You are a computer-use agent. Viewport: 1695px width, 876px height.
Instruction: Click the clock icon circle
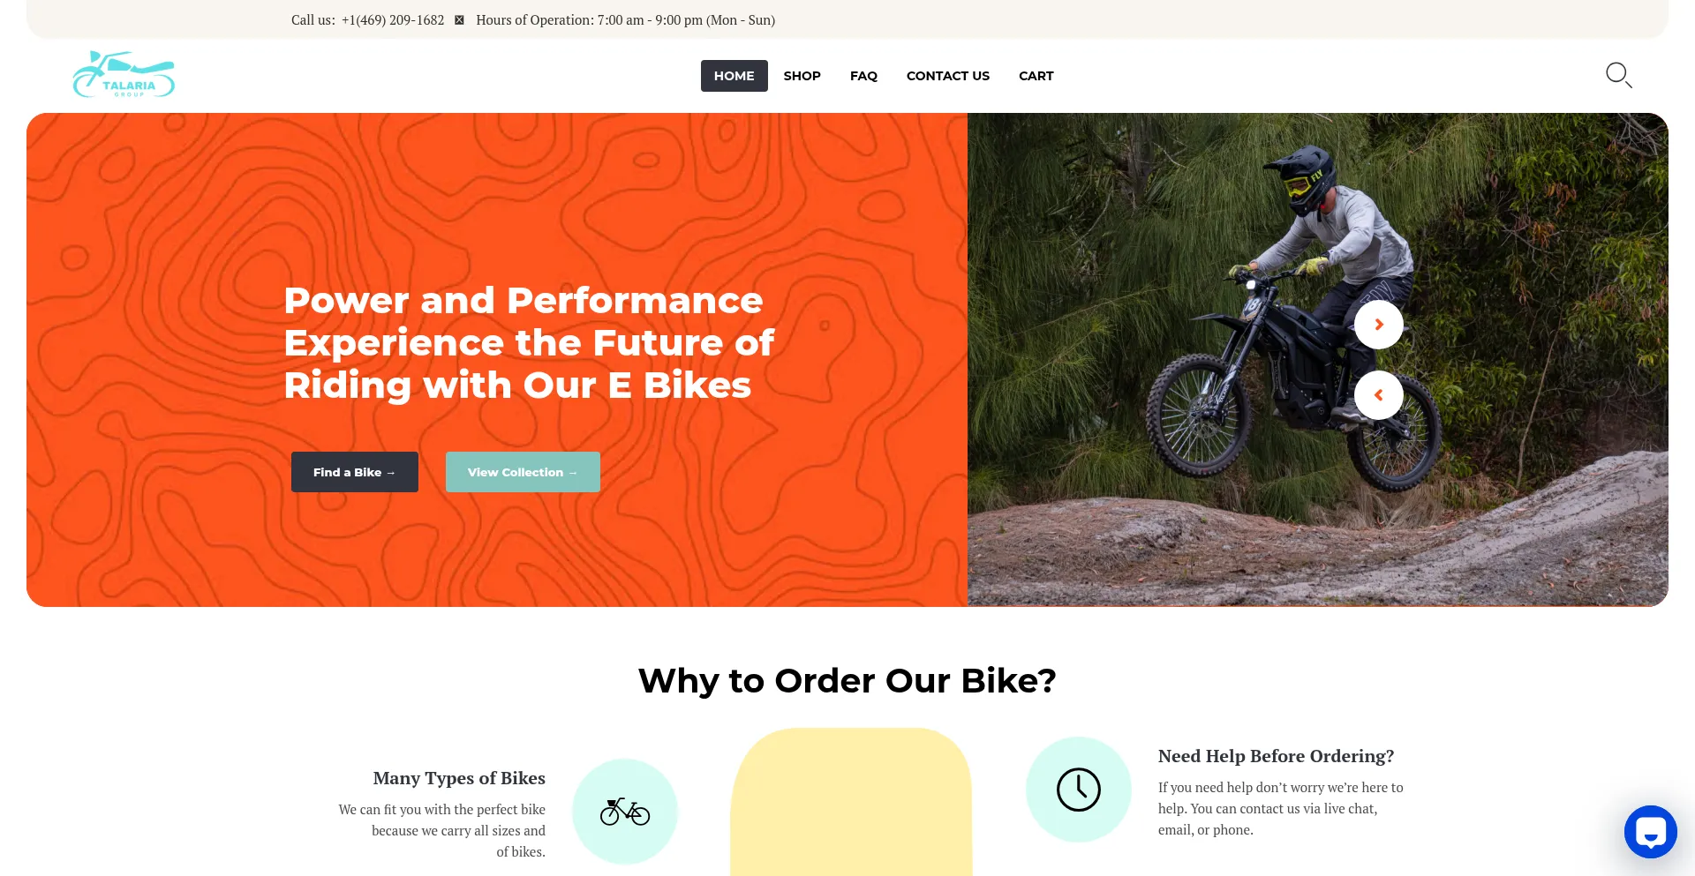click(1078, 790)
